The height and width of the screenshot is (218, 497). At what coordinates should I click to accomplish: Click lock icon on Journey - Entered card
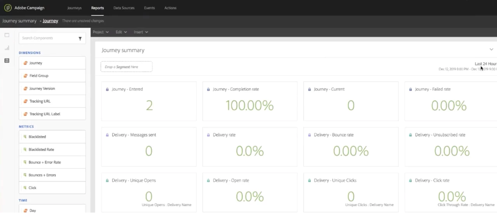[x=108, y=89]
